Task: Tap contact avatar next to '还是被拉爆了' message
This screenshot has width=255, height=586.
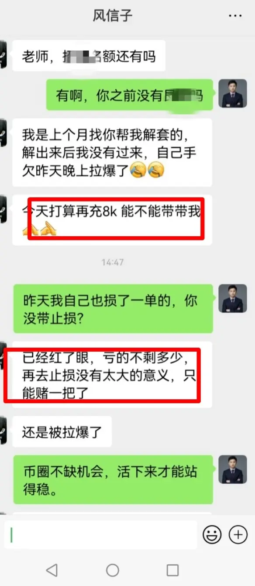Action: 3,431
